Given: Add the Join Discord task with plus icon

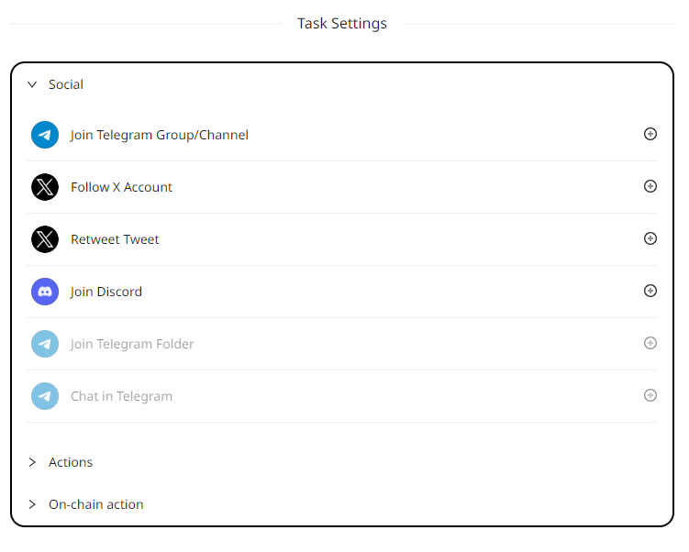Looking at the screenshot, I should 650,291.
